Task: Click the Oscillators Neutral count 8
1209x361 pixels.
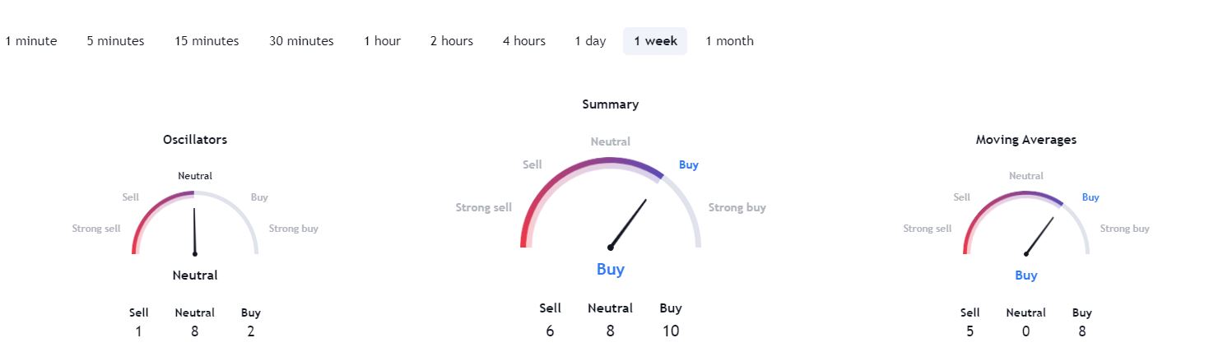Action: [x=195, y=331]
